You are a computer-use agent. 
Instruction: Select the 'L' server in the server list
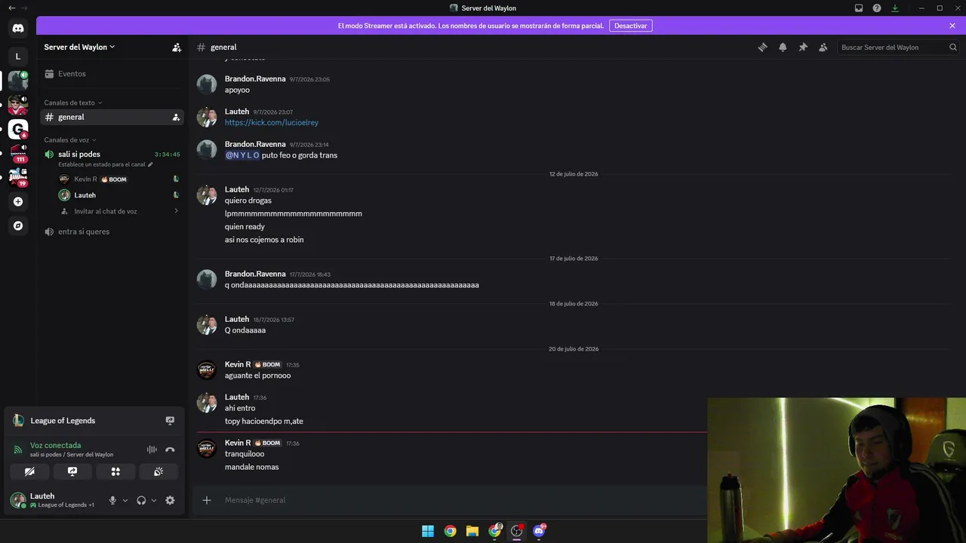pos(18,57)
